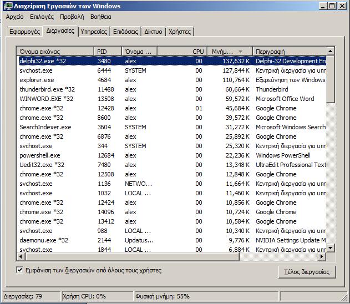The height and width of the screenshot is (304, 350).
Task: Select svchost.exe with PID 988
Action: click(x=172, y=231)
